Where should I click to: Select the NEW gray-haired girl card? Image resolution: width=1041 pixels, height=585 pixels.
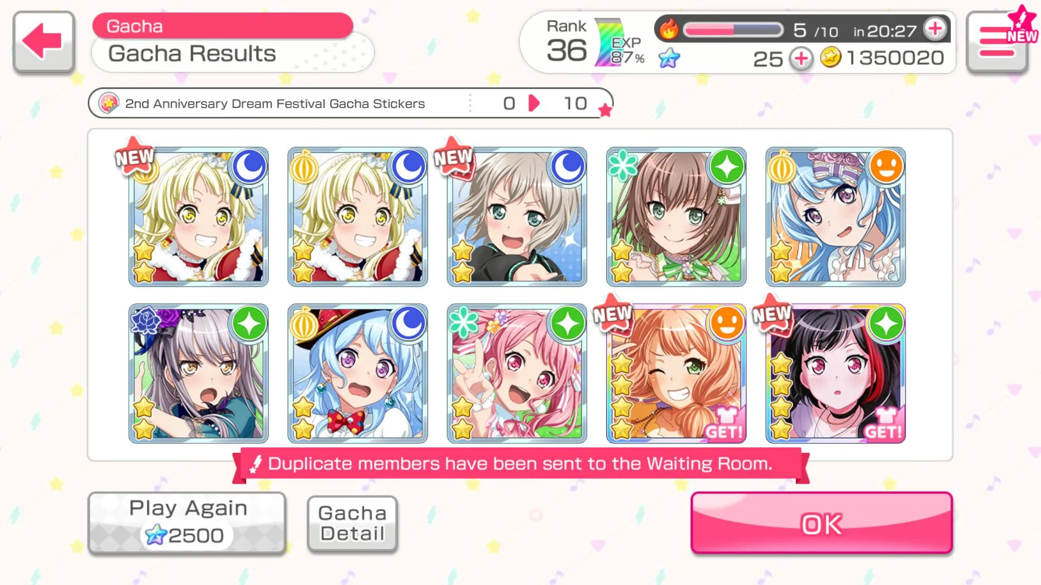click(x=517, y=217)
